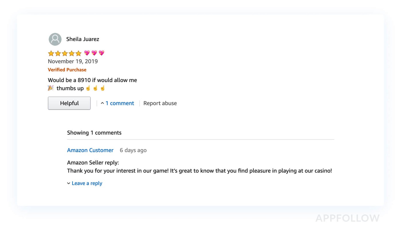401x226 pixels.
Task: Click the five-star rating icons
Action: 65,53
